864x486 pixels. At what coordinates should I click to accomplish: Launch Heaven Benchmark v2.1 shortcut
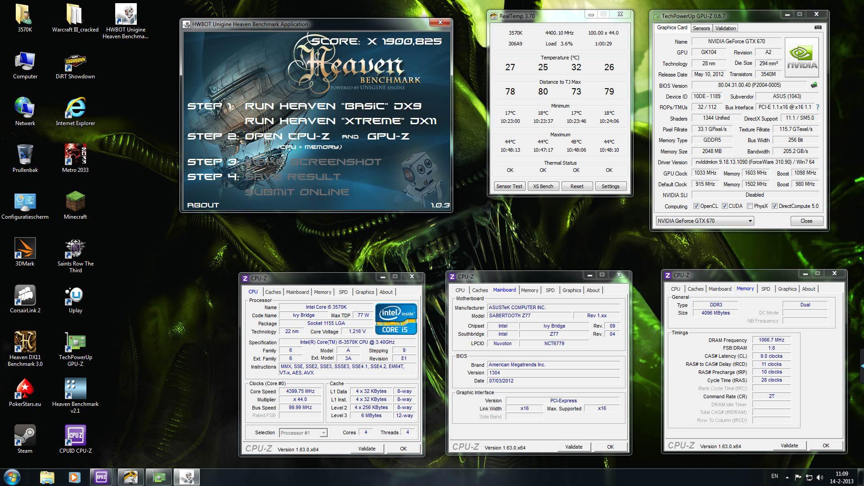tap(75, 396)
